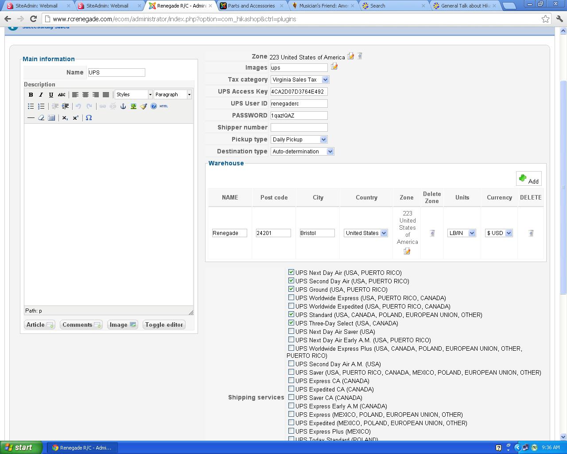Toggle bold formatting in the description editor
Image resolution: width=567 pixels, height=454 pixels.
click(x=31, y=94)
